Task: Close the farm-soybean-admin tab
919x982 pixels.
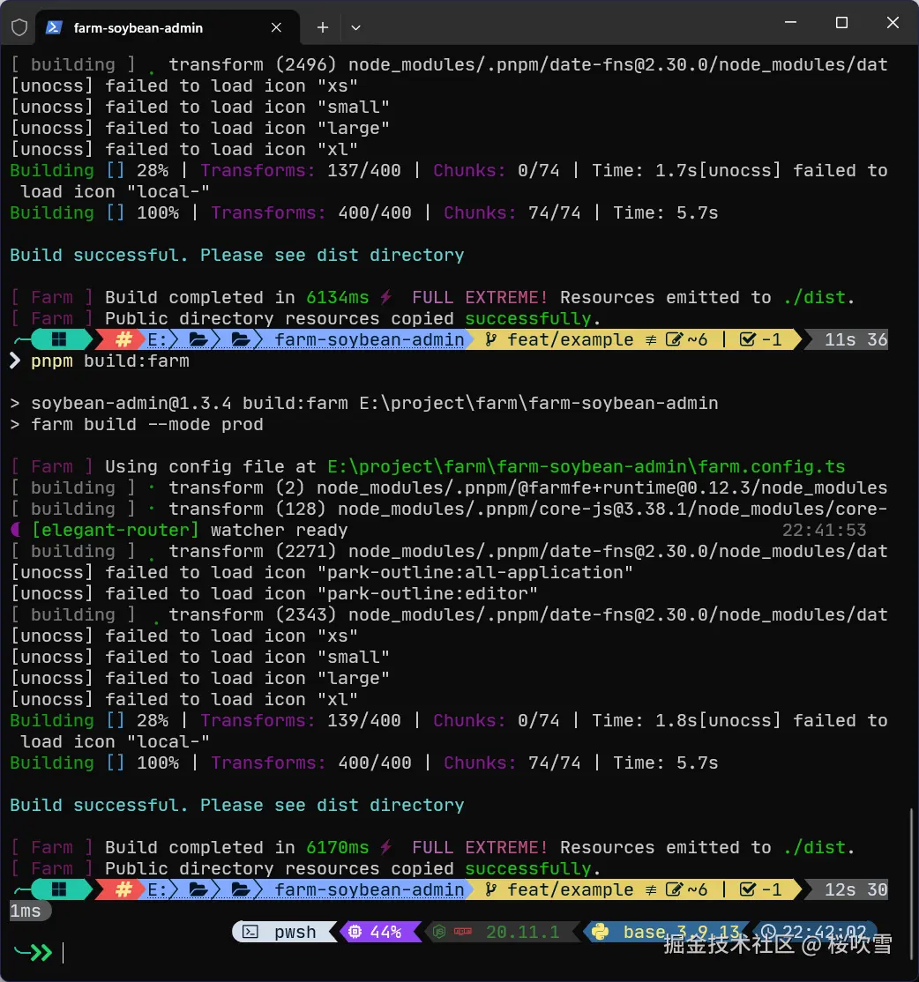Action: coord(276,27)
